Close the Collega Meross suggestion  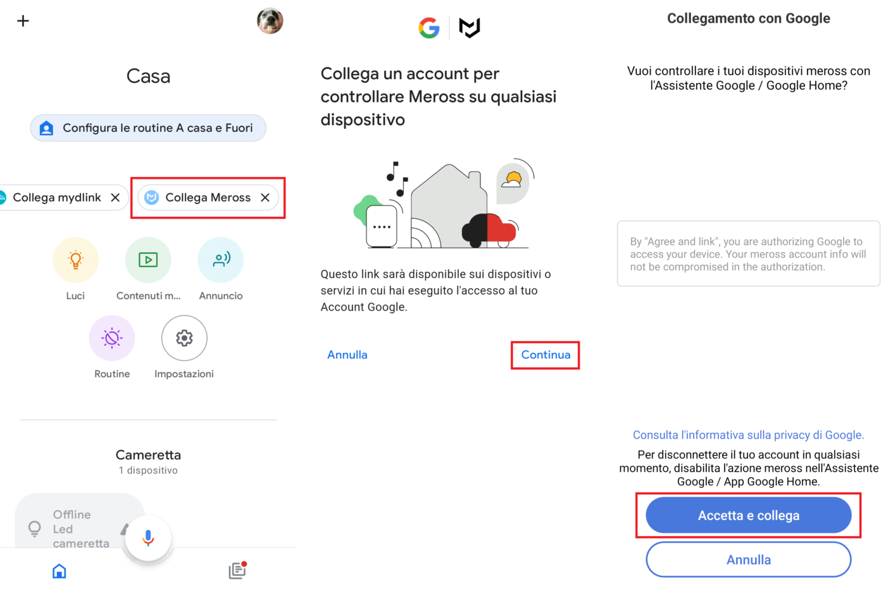click(x=265, y=198)
